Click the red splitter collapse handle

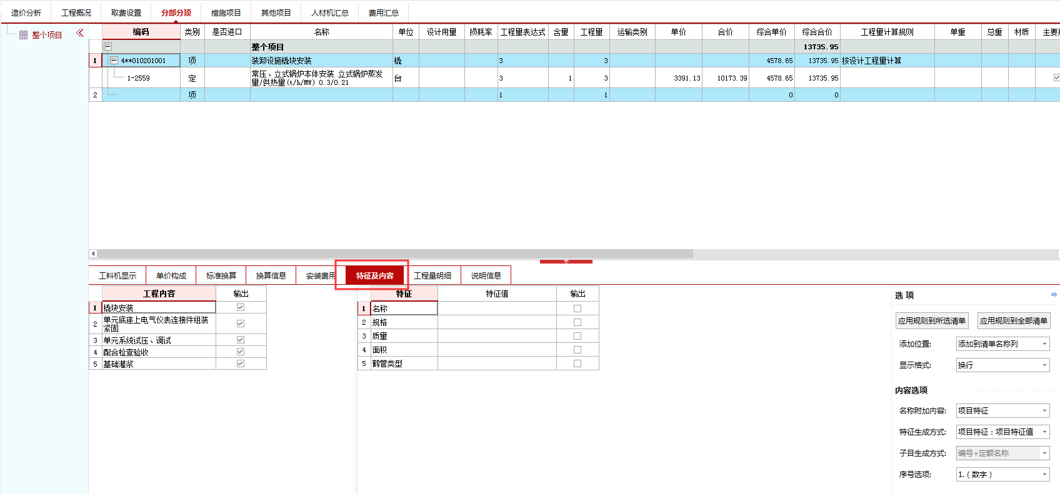coord(566,261)
